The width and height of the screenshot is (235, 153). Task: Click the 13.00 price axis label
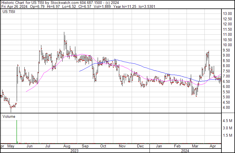227,14
